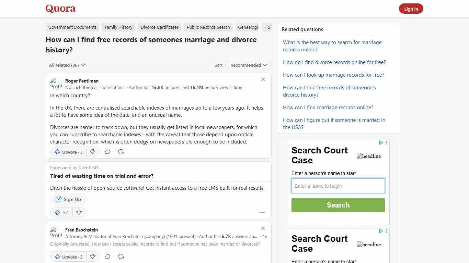Upvote Fran Brochstein's answer

pos(68,256)
